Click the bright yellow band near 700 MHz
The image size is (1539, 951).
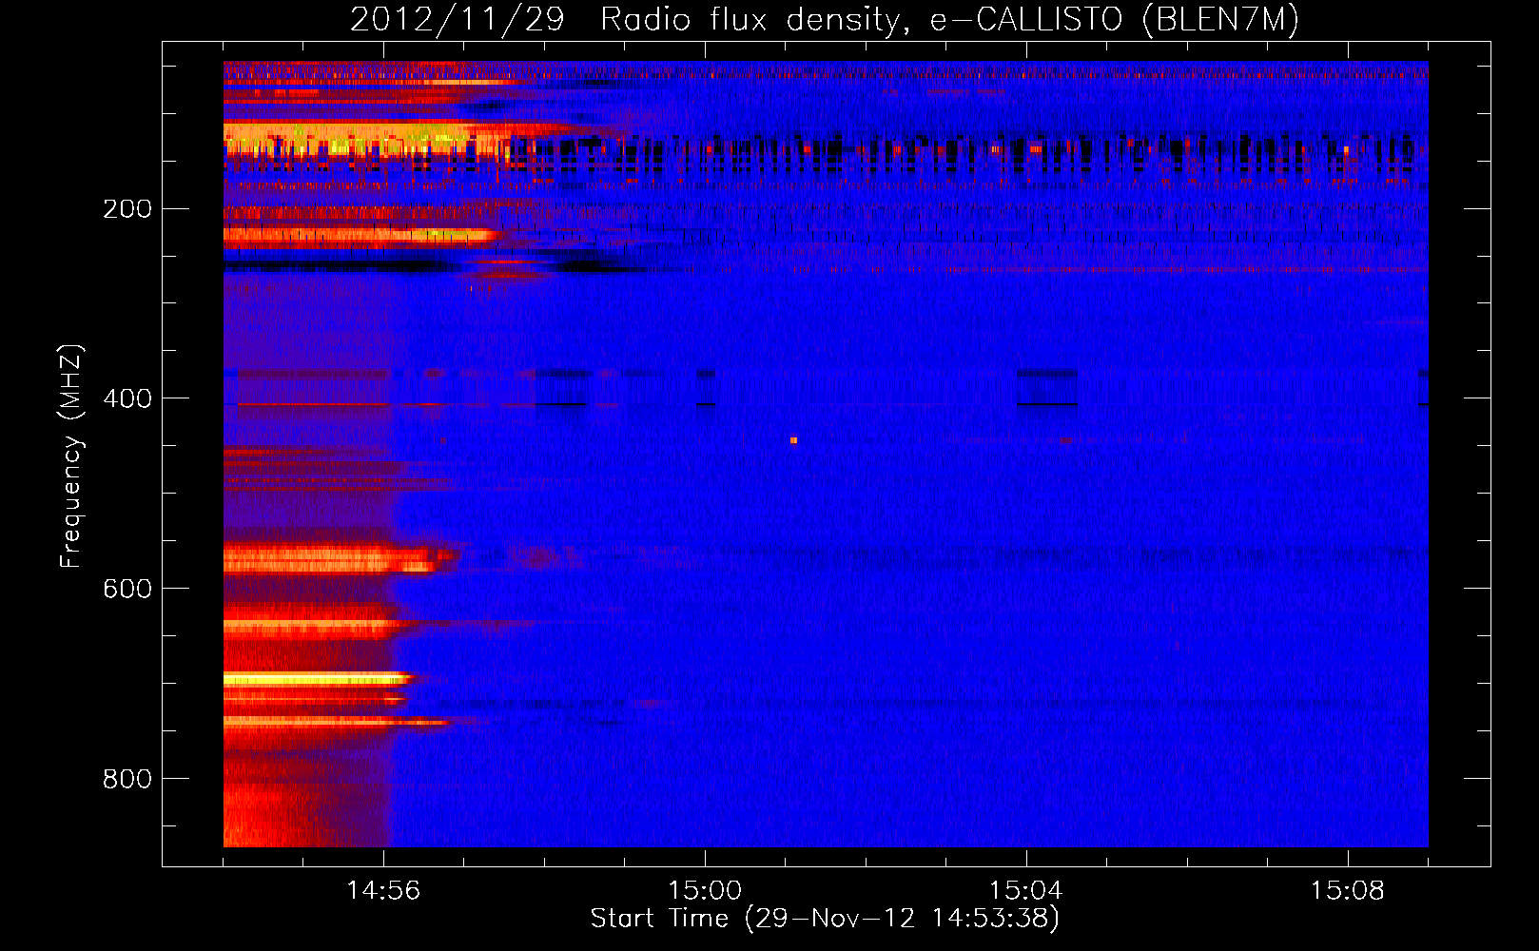317,679
